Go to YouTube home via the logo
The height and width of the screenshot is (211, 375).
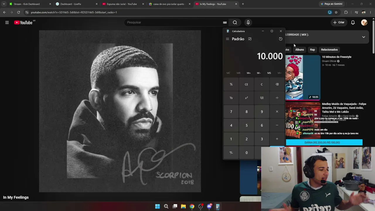[x=23, y=22]
